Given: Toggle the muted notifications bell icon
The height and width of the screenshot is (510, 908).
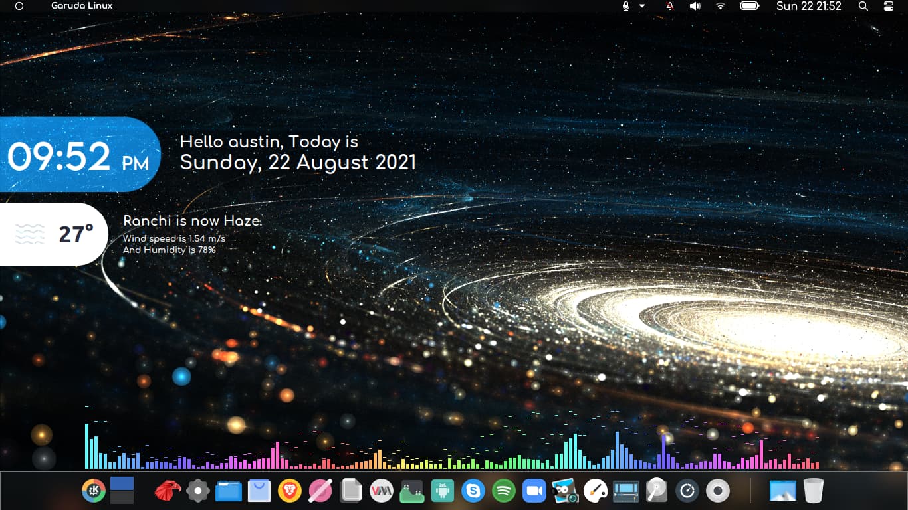Looking at the screenshot, I should (x=669, y=6).
